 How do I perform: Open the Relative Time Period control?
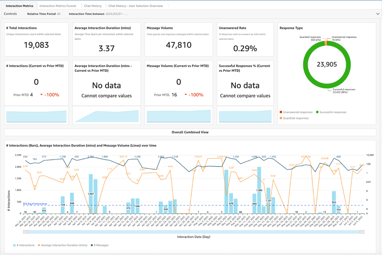tap(44, 14)
